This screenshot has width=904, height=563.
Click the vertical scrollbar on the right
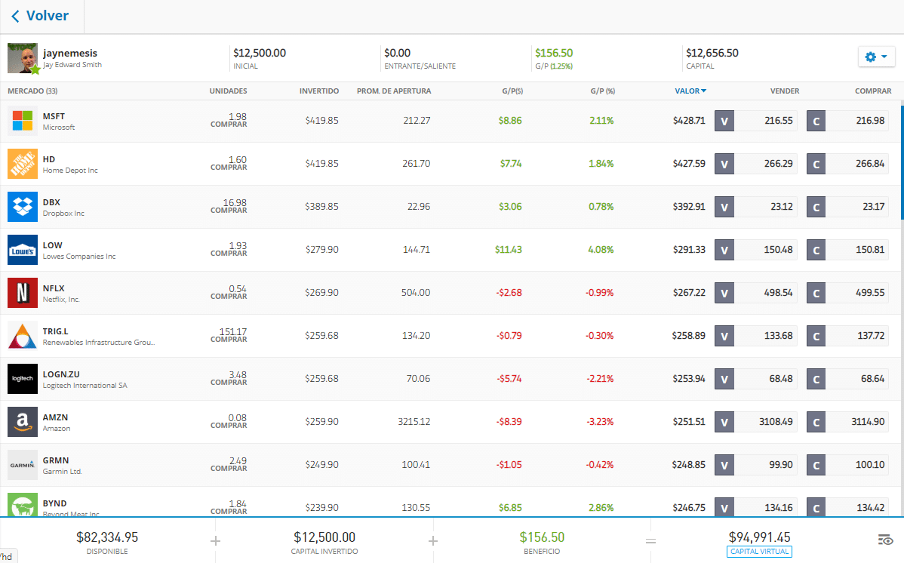coord(902,162)
